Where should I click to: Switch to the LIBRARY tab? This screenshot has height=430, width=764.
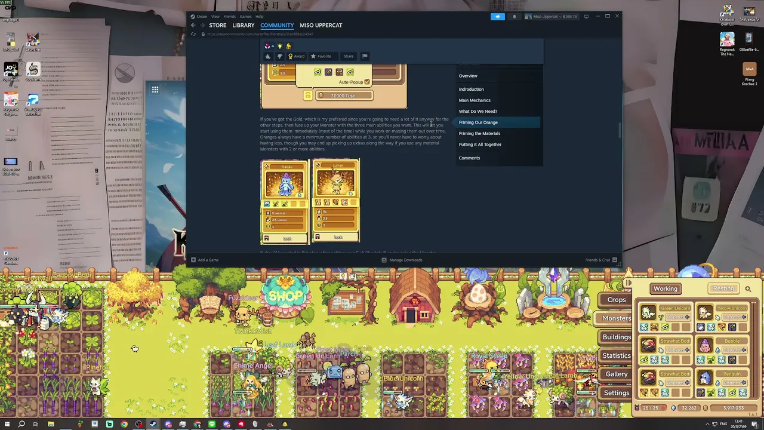pos(244,25)
